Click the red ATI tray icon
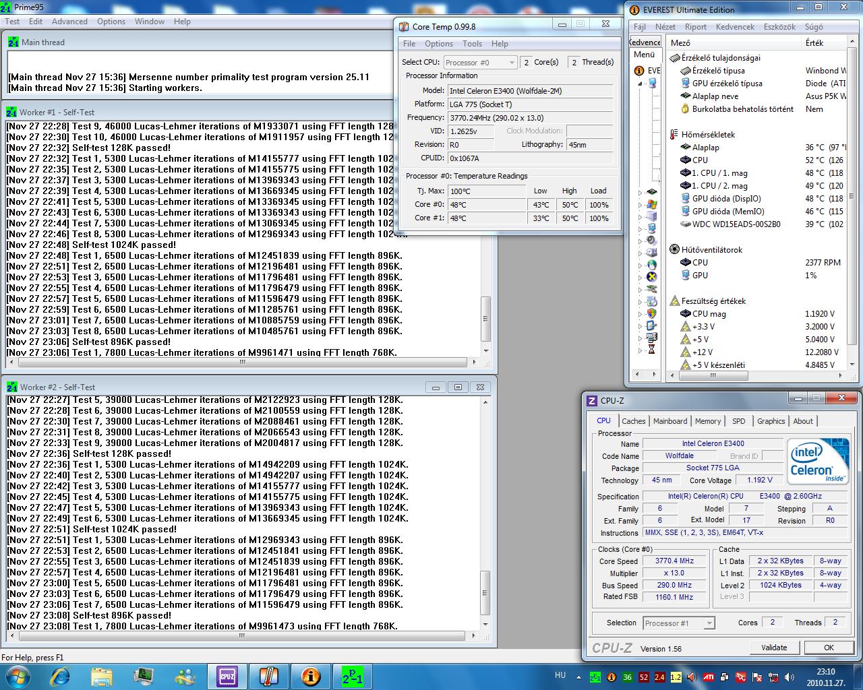The width and height of the screenshot is (863, 690). [709, 677]
